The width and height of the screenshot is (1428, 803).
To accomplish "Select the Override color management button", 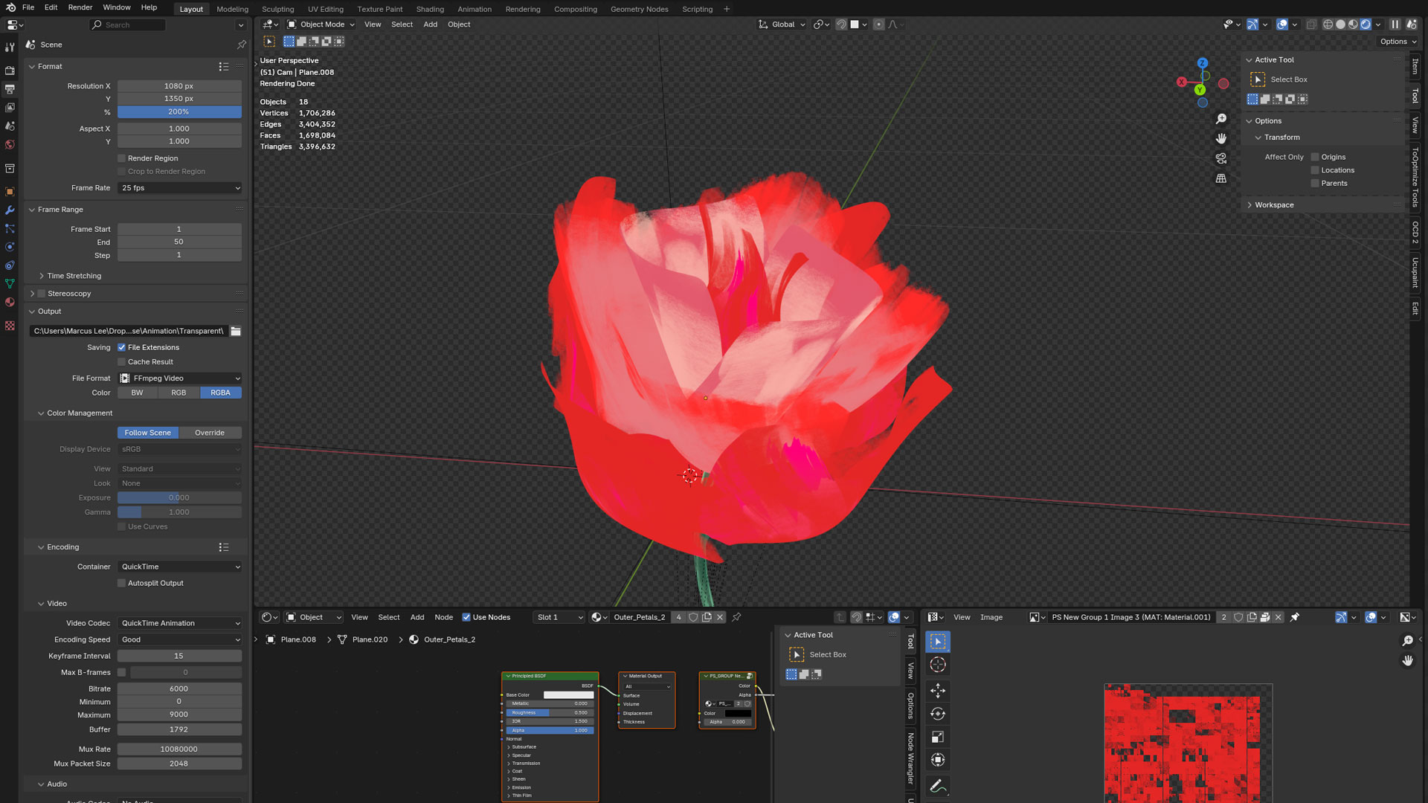I will 210,433.
